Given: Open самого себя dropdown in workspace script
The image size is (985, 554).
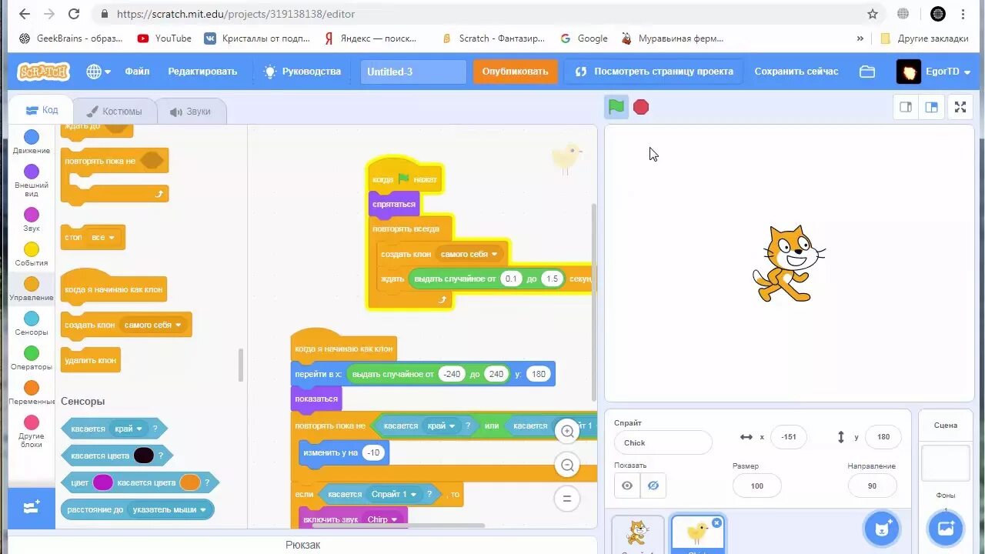Looking at the screenshot, I should pyautogui.click(x=469, y=254).
